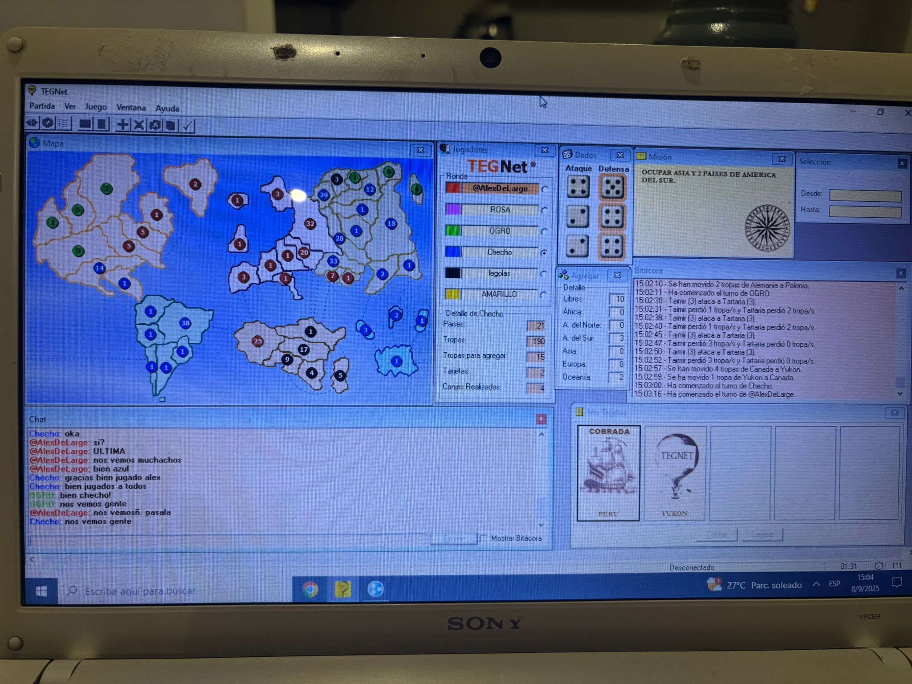Click the Canjear button under cards
Screen dimensions: 912x684
[762, 534]
